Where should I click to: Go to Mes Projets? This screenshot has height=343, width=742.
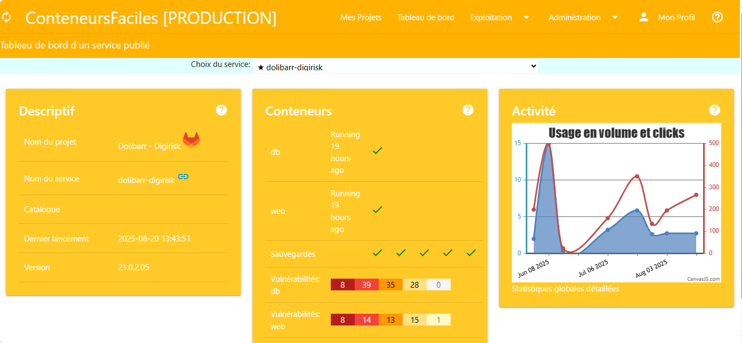point(361,18)
